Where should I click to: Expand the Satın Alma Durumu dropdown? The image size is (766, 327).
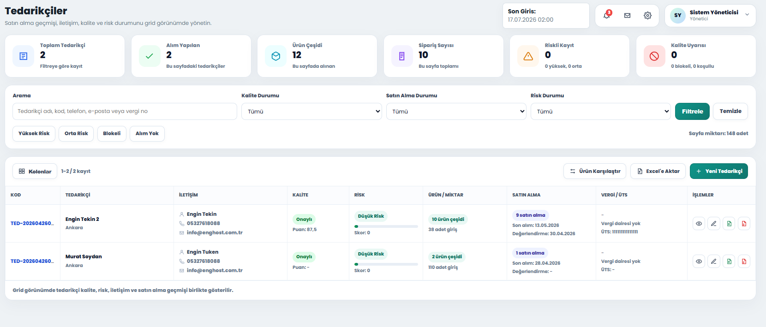point(456,111)
